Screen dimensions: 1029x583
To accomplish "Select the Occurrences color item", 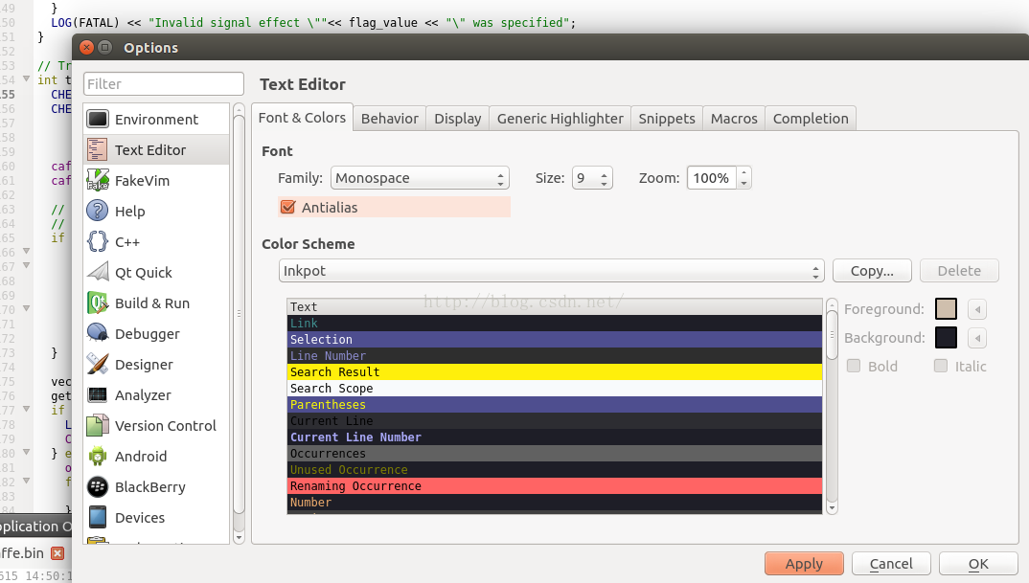I will tap(555, 453).
